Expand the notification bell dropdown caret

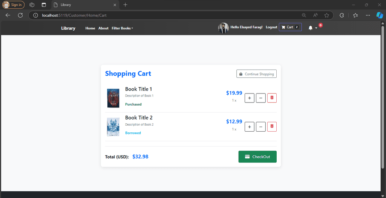(x=316, y=28)
